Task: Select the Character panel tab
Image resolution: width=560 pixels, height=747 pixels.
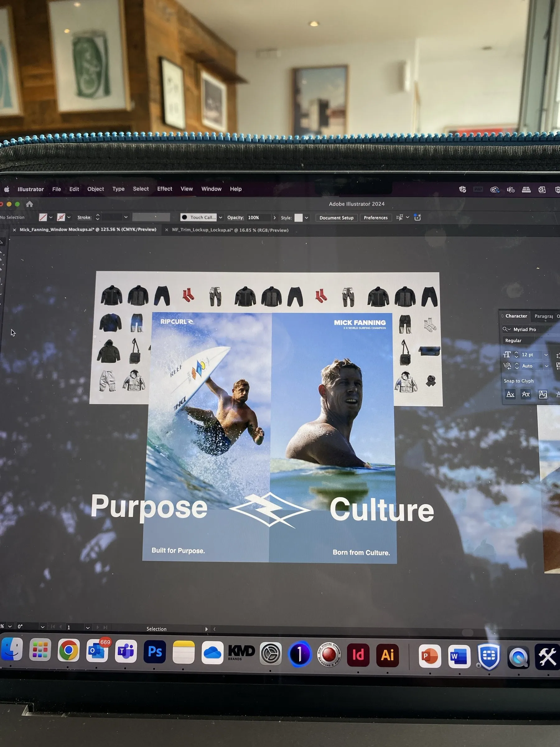Action: click(x=516, y=316)
